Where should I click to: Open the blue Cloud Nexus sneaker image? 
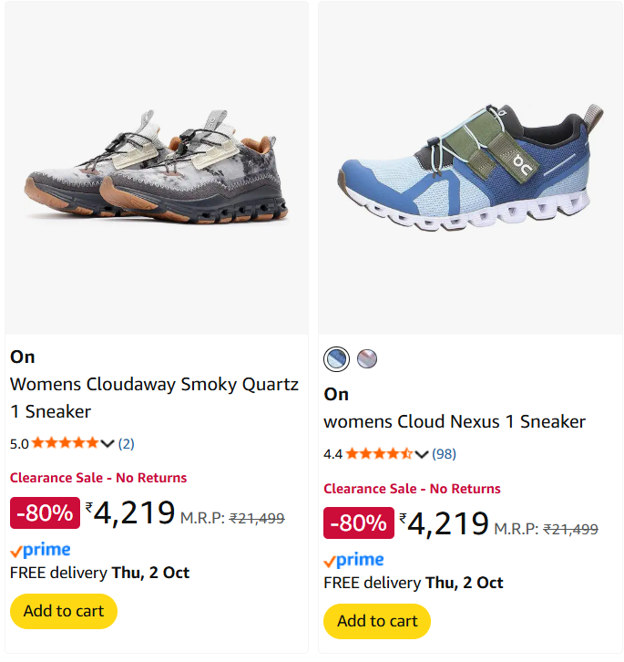tap(470, 169)
